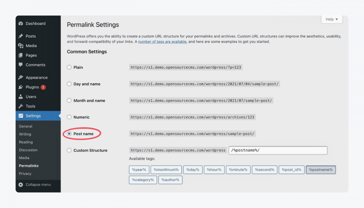Click the Custom Structure base URL text
Image resolution: width=364 pixels, height=208 pixels.
coord(178,150)
